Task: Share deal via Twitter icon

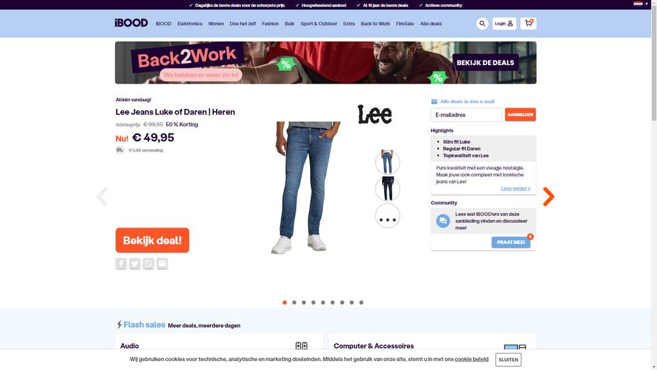Action: (x=135, y=263)
